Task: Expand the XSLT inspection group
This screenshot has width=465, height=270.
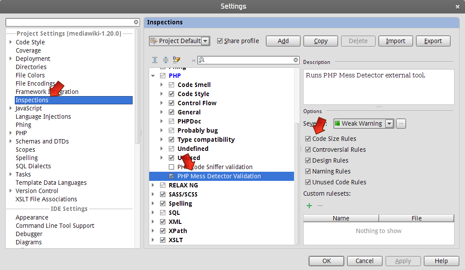Action: click(x=153, y=240)
